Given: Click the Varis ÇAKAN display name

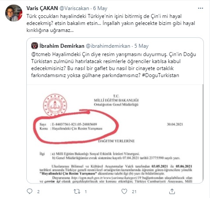Looking at the screenshot, I should [x=42, y=8].
